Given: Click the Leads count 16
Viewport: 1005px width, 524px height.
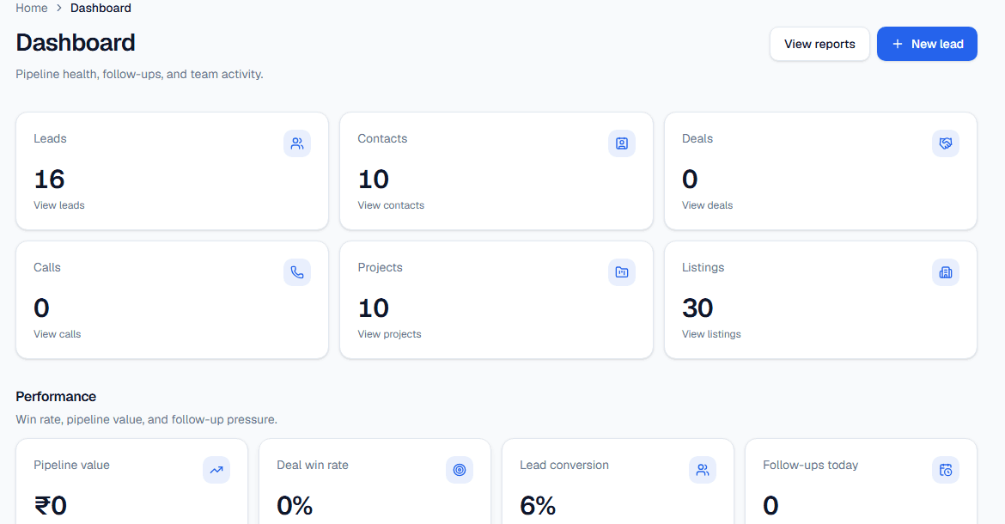Looking at the screenshot, I should (49, 180).
